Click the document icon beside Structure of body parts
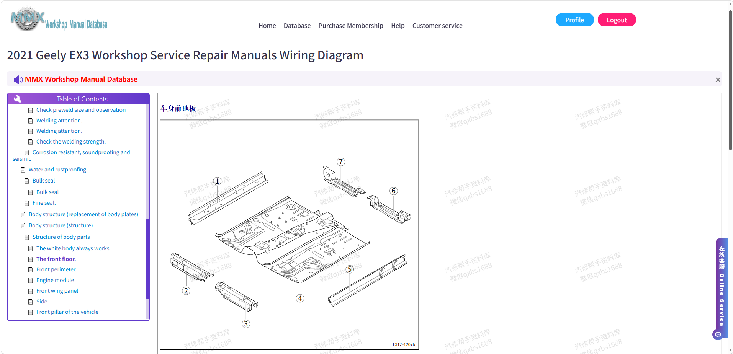 27,237
